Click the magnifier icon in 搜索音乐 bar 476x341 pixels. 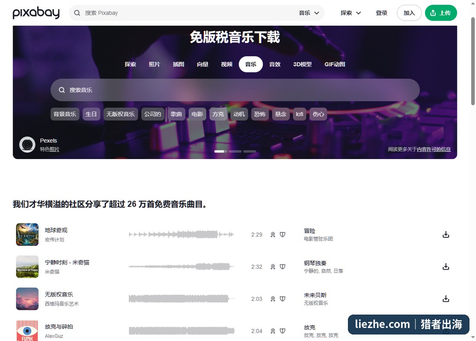[61, 90]
